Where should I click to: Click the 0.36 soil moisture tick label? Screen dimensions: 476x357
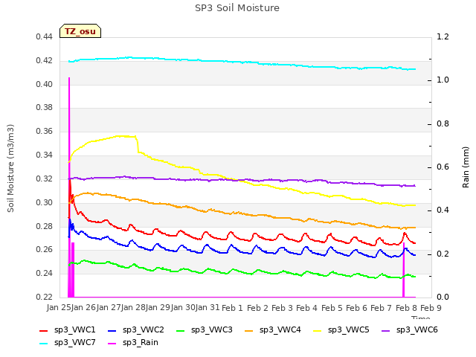pyautogui.click(x=45, y=131)
